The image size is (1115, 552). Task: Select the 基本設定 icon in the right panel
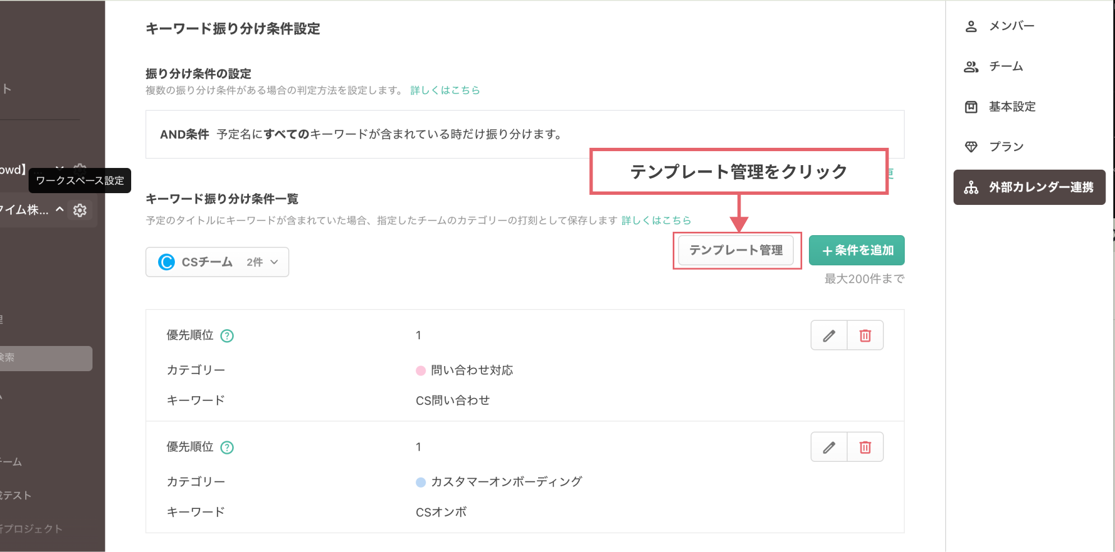(971, 107)
